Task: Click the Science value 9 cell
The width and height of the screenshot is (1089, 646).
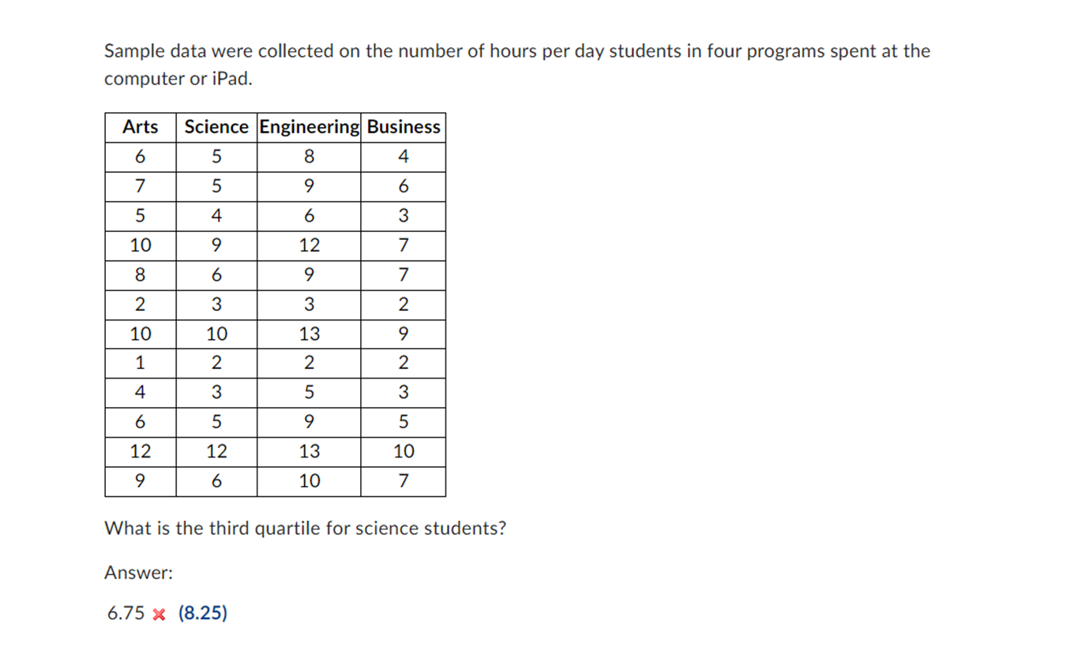Action: point(216,245)
